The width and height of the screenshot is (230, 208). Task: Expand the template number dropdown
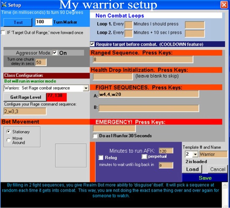(x=195, y=154)
